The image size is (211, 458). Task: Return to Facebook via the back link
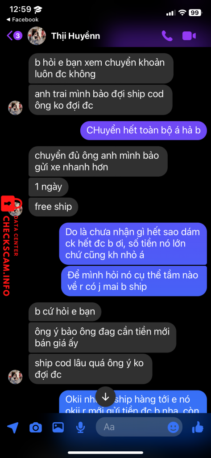click(22, 20)
